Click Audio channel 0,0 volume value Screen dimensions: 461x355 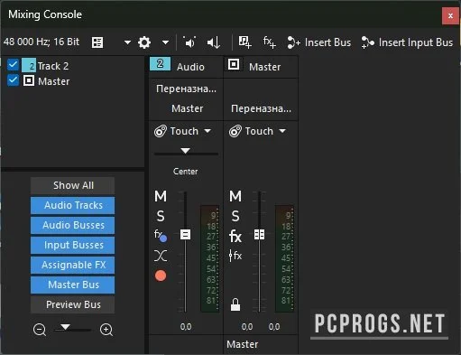point(186,326)
